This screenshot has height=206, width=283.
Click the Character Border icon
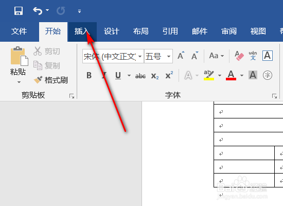pos(267,56)
